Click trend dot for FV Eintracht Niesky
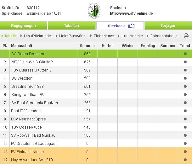This screenshot has height=164, width=192. pyautogui.click(x=185, y=152)
